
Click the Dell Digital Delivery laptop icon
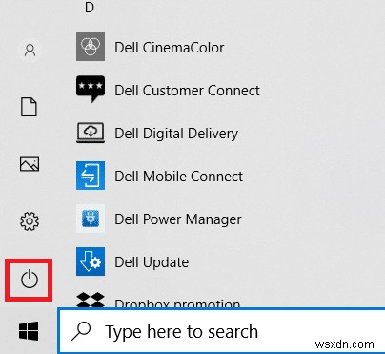point(91,133)
